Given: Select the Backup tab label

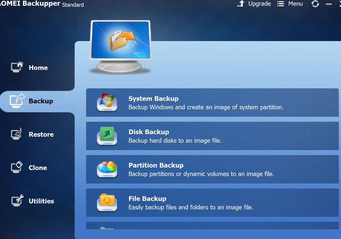Looking at the screenshot, I should (x=41, y=101).
